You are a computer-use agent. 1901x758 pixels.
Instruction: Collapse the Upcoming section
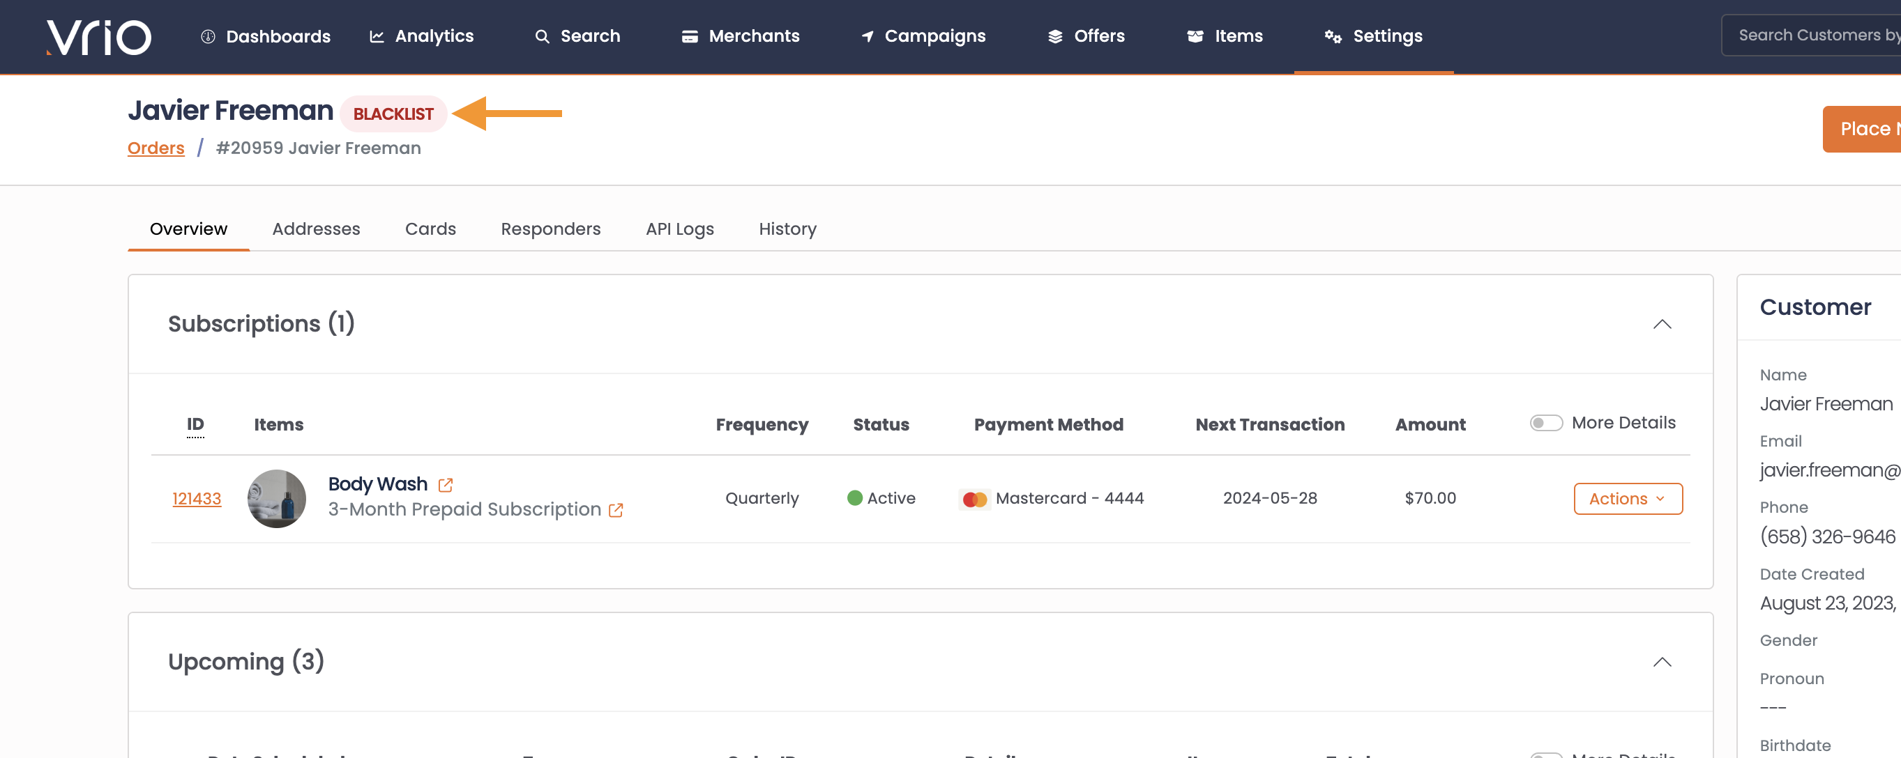pos(1662,662)
